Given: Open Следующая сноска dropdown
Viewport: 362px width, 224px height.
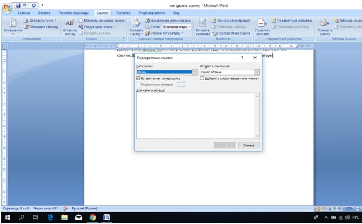Looking at the screenshot, I should click(97, 27).
